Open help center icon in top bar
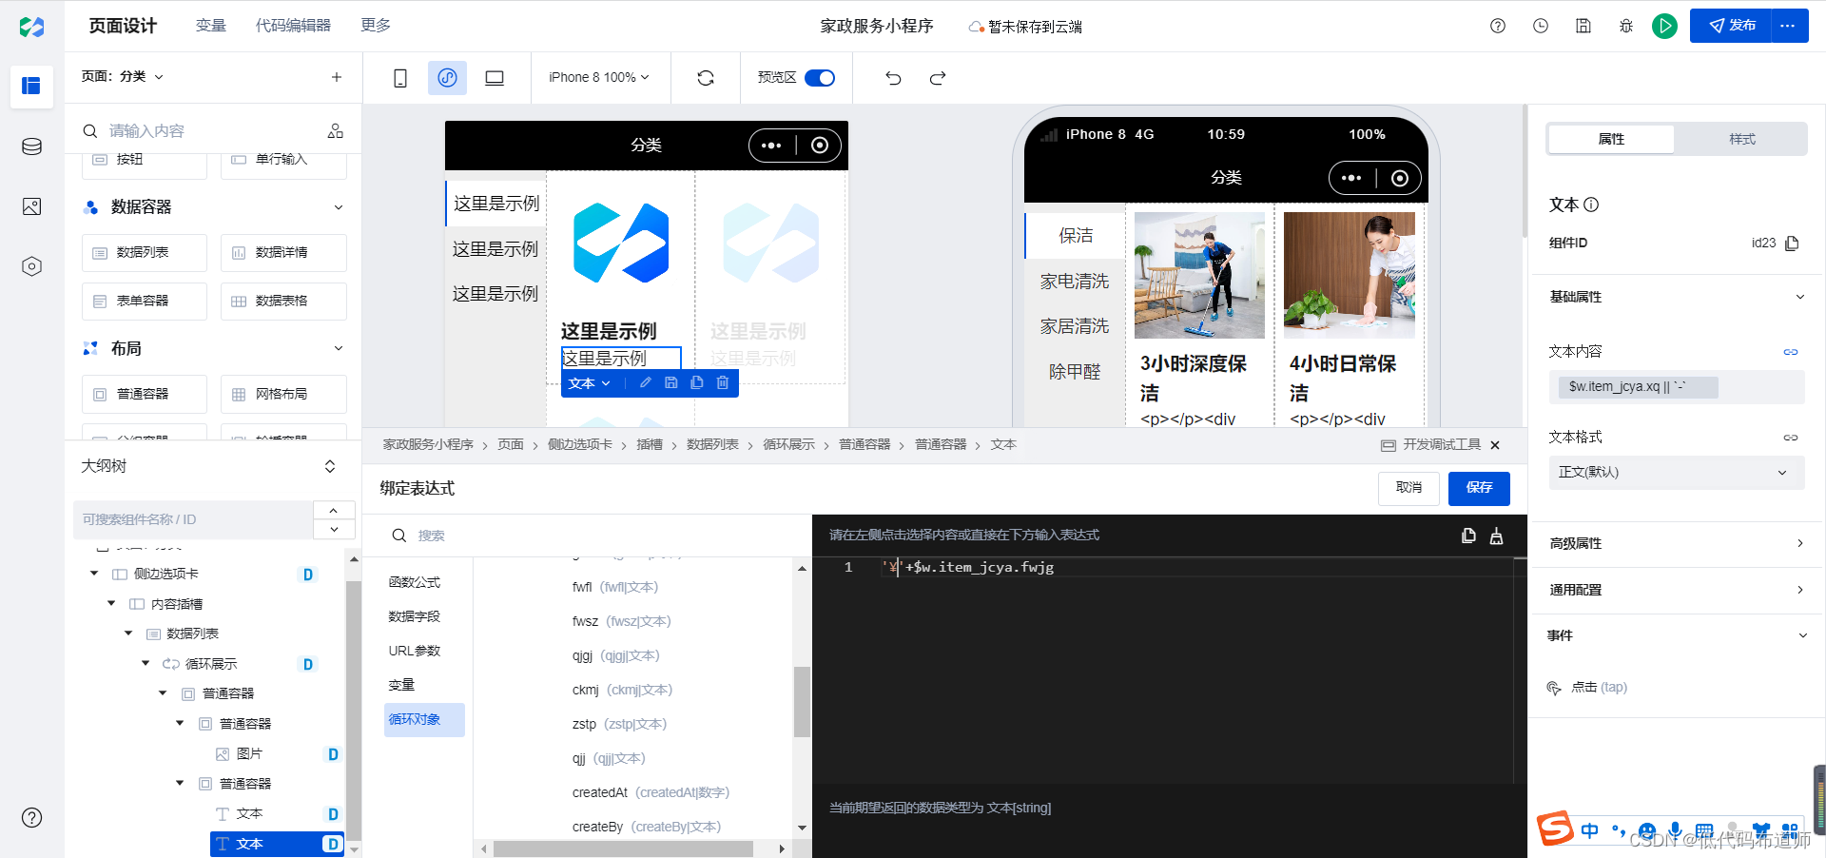This screenshot has width=1826, height=858. point(1498,26)
